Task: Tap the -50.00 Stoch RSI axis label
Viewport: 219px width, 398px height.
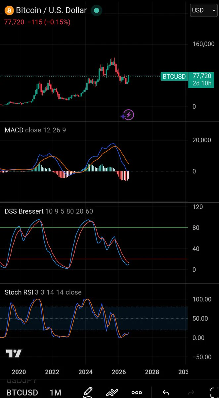Action: coord(202,357)
